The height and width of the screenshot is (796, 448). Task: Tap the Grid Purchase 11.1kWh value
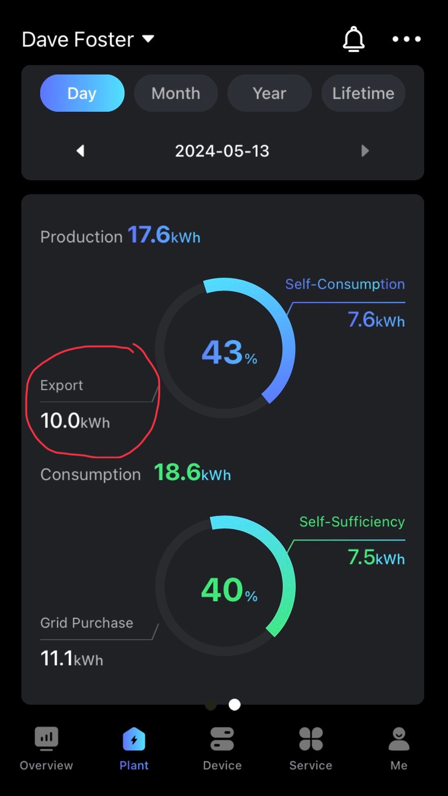click(x=72, y=659)
